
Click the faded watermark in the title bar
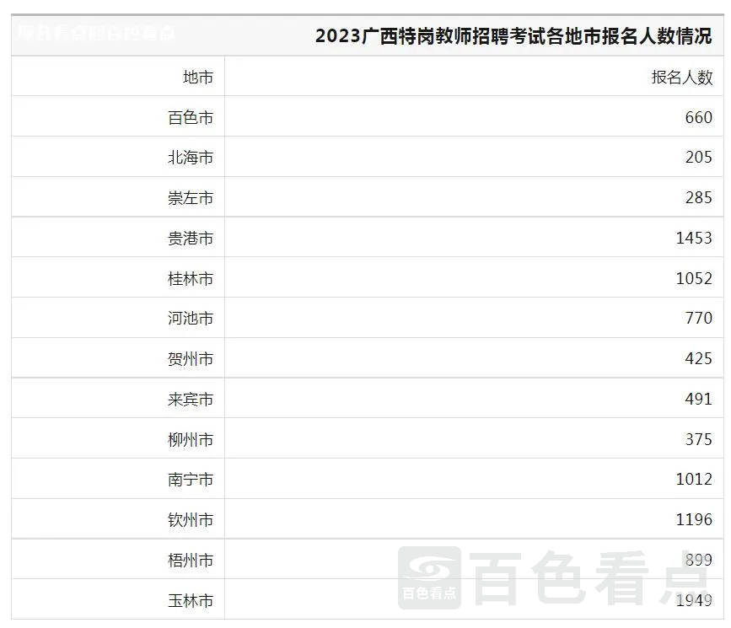(95, 35)
